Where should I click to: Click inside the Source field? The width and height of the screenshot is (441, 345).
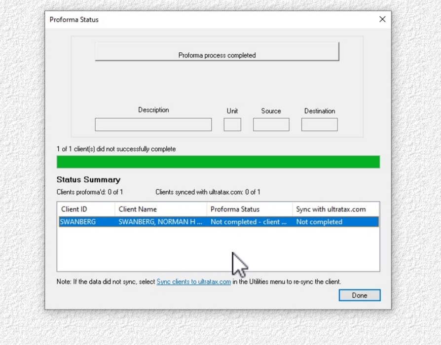(x=271, y=125)
